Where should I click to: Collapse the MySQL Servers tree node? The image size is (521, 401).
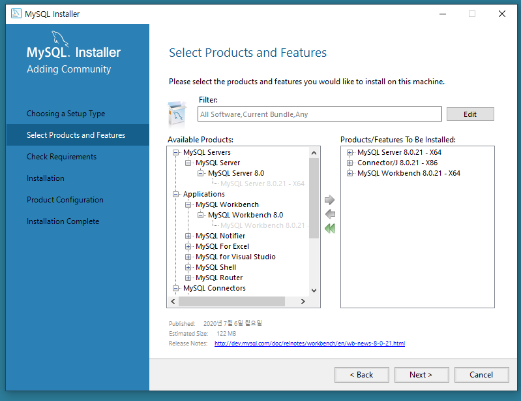click(175, 153)
